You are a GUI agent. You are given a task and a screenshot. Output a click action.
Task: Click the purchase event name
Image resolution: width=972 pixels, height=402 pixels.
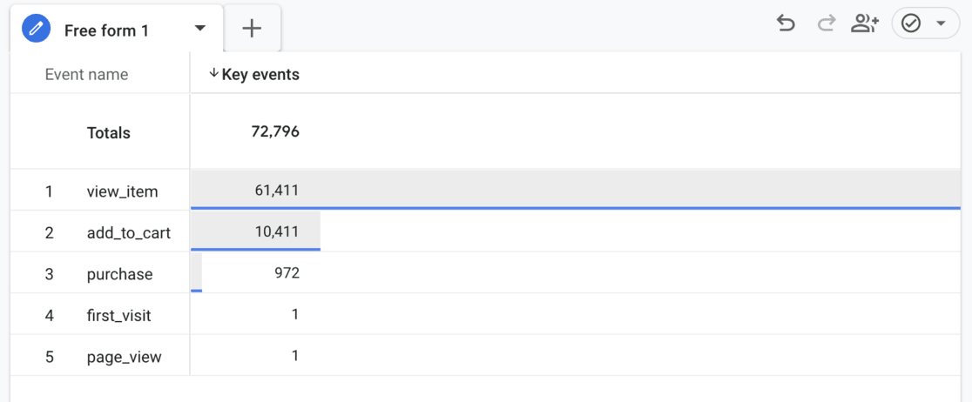(x=119, y=274)
